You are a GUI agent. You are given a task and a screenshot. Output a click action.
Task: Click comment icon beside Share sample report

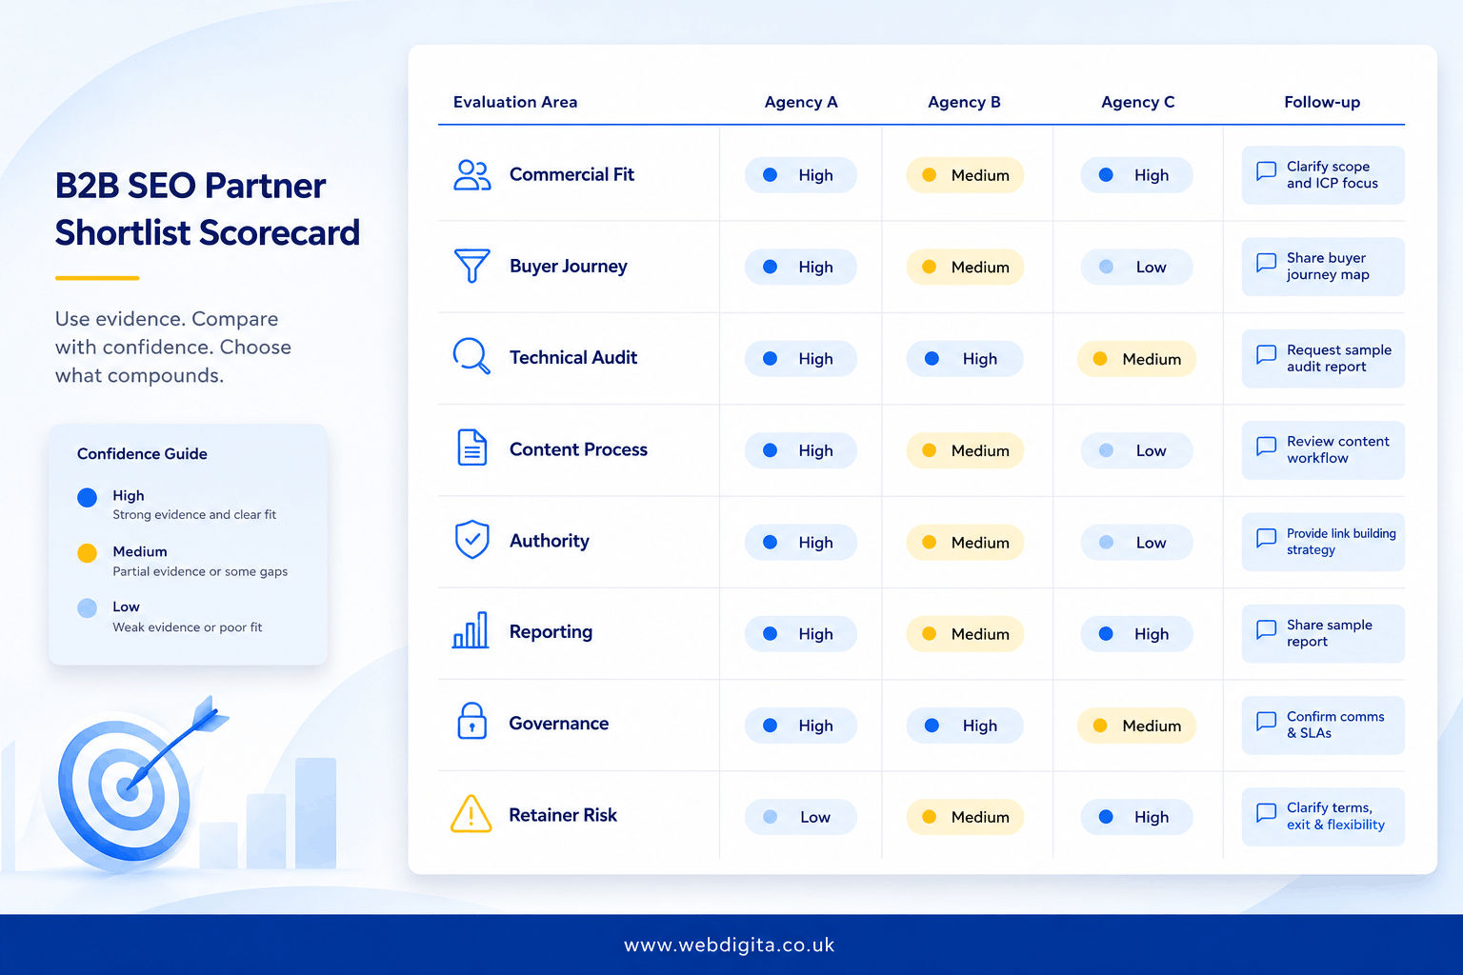click(1266, 629)
